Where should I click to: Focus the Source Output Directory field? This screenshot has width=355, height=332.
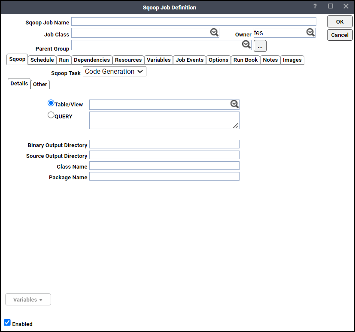(164, 155)
